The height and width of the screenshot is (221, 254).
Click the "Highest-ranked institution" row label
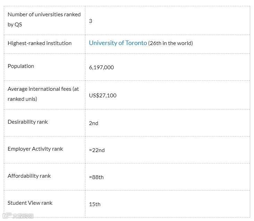click(40, 43)
